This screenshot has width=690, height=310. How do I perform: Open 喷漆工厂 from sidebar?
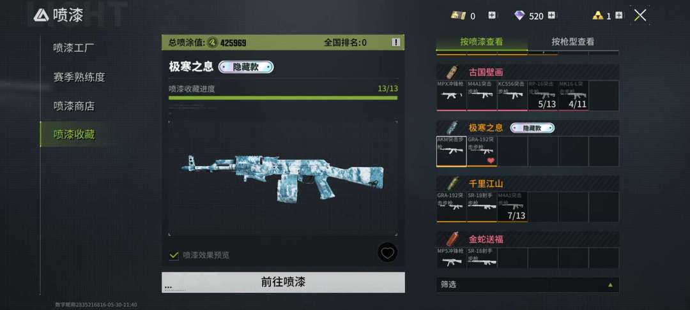coord(73,48)
